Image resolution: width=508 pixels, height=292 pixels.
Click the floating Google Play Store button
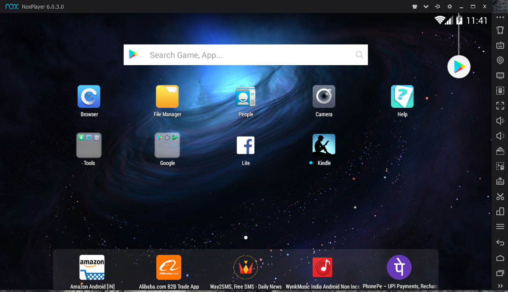[459, 67]
